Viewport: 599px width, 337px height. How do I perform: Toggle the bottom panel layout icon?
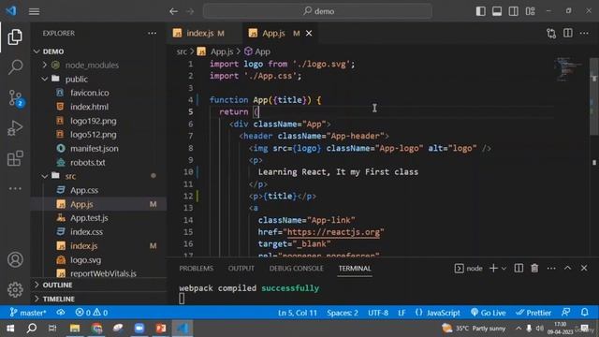(x=497, y=11)
